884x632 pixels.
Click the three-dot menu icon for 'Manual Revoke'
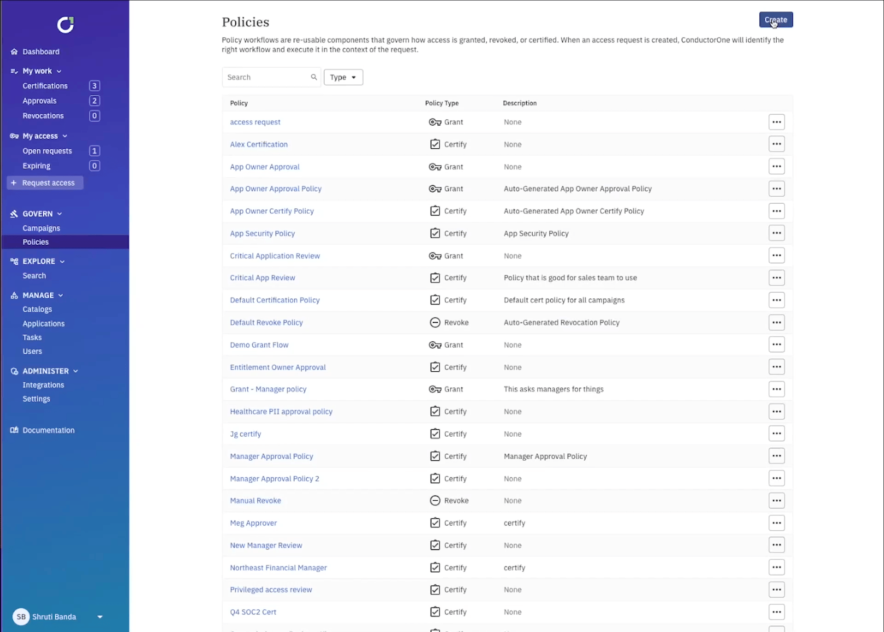[x=776, y=500]
